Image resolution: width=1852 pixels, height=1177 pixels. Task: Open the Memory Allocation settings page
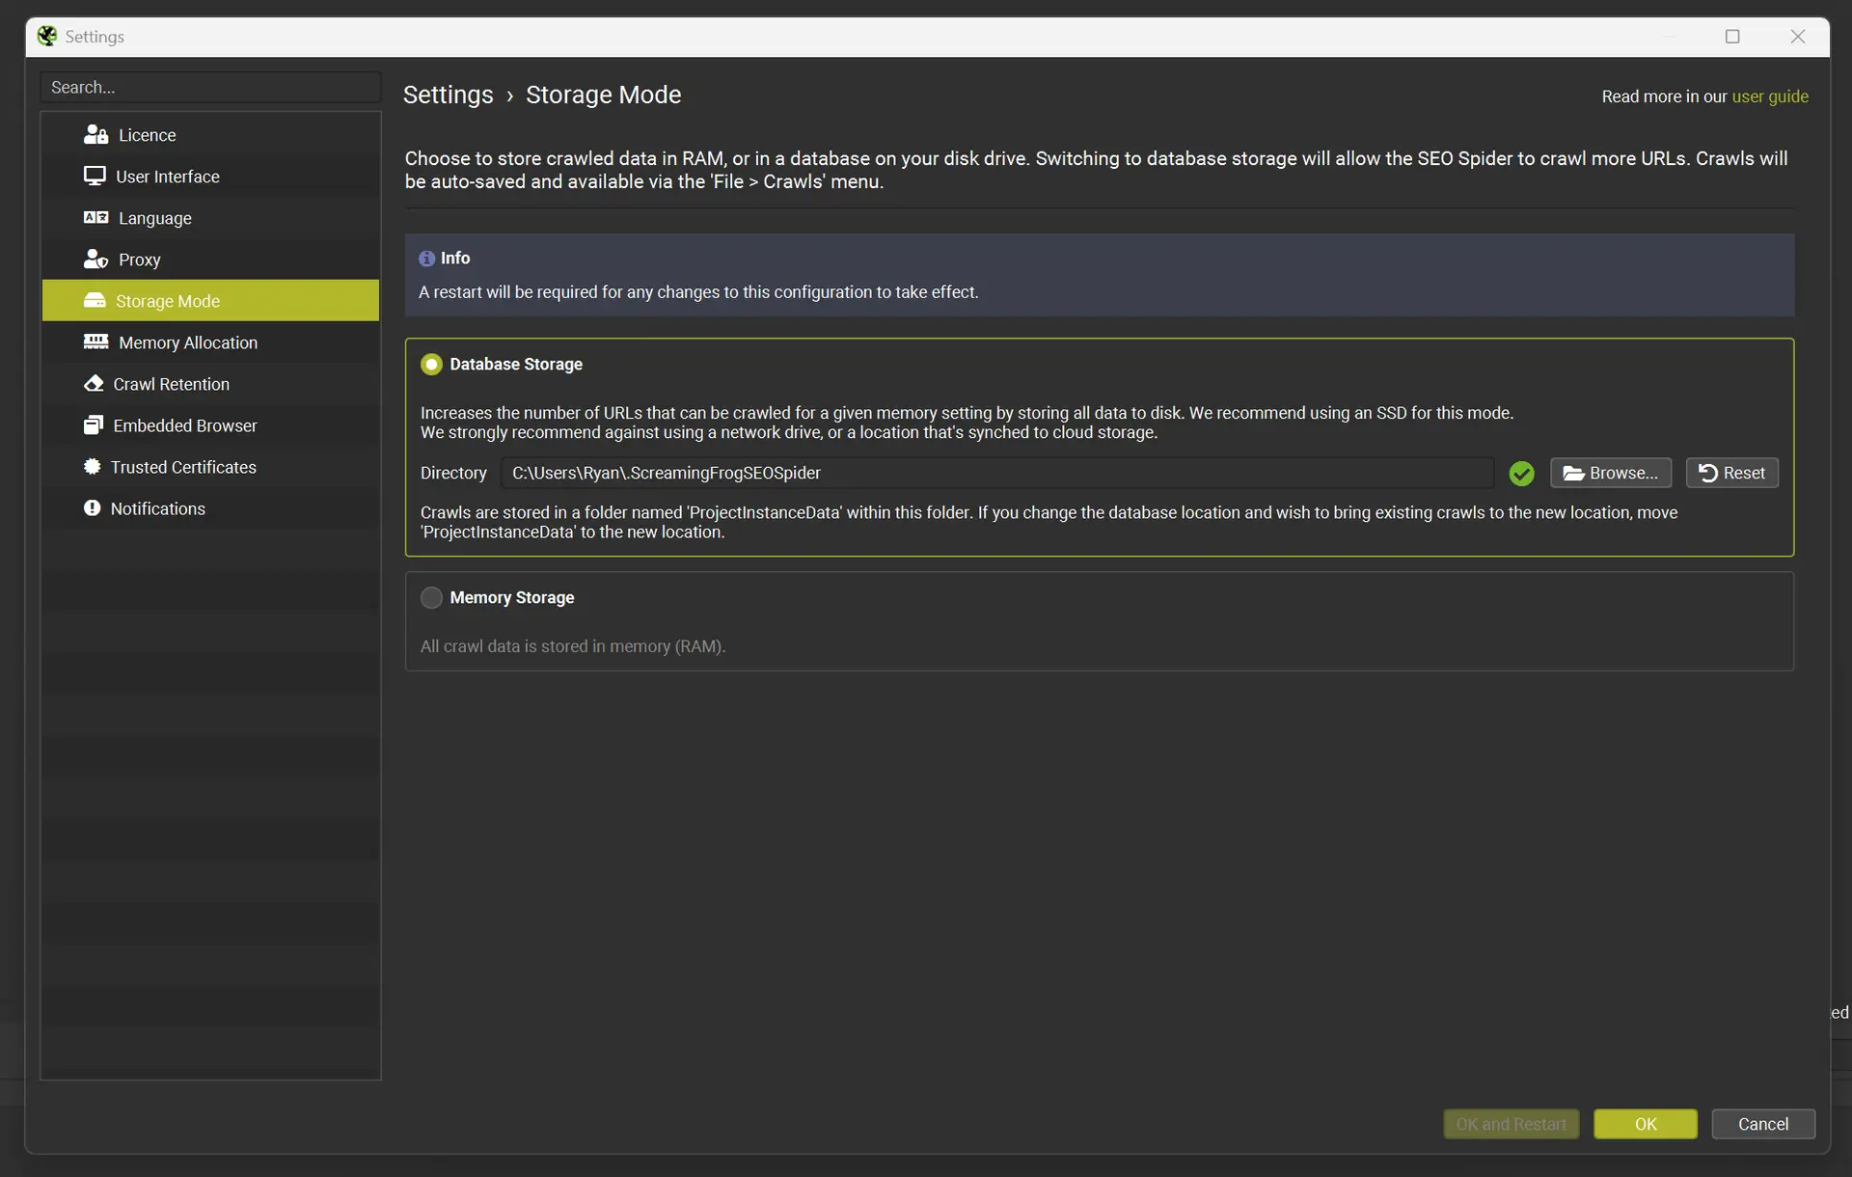tap(187, 342)
